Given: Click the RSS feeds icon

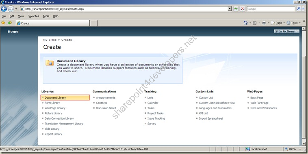Looking at the screenshot, I should (x=255, y=23).
